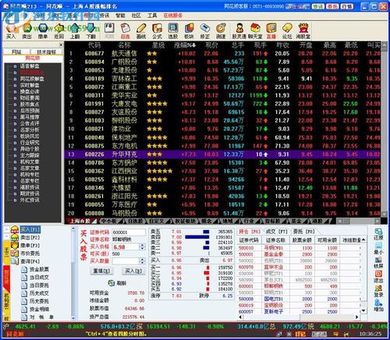Click the 资讯 button in title bar

pos(317,6)
